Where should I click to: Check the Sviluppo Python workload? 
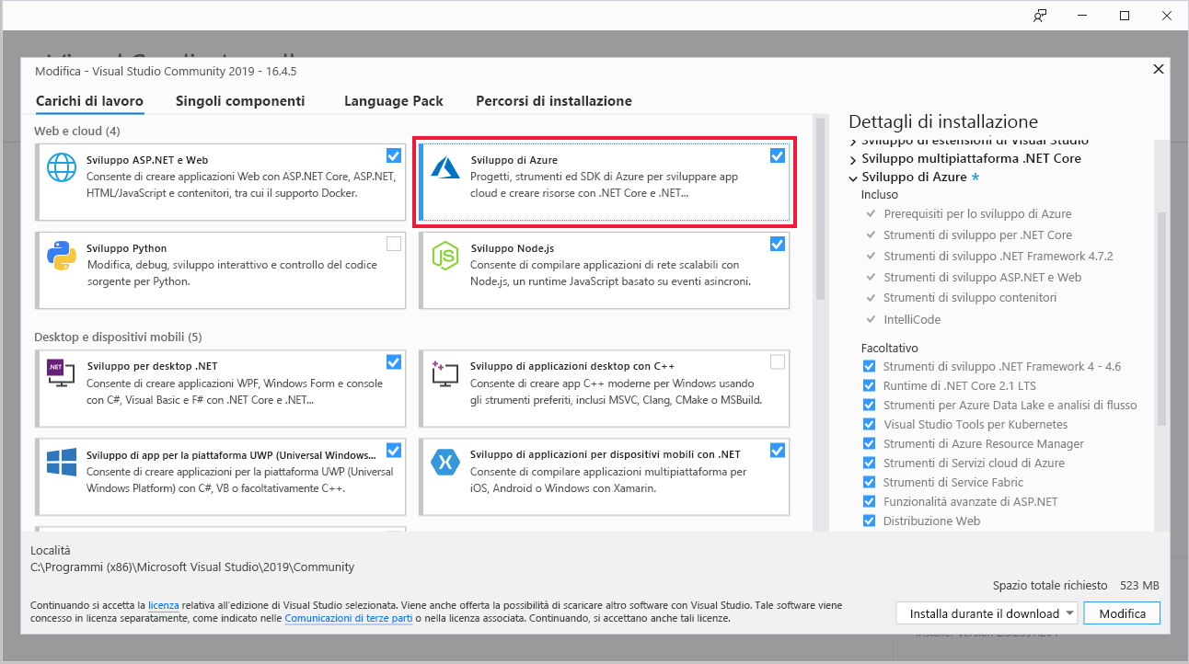(394, 244)
